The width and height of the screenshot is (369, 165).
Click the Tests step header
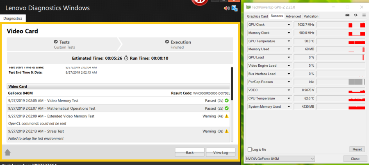63,44
